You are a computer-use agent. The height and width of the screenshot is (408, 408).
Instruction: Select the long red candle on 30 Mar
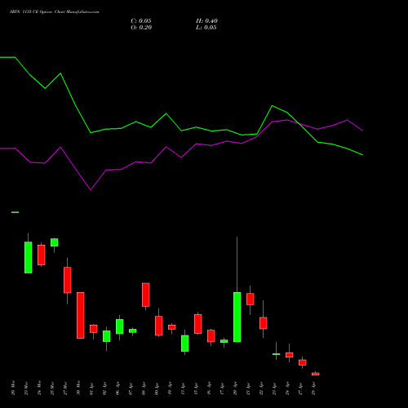[81, 315]
